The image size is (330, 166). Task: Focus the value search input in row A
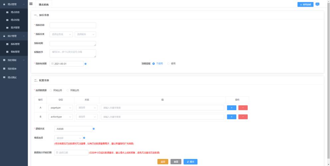162,108
